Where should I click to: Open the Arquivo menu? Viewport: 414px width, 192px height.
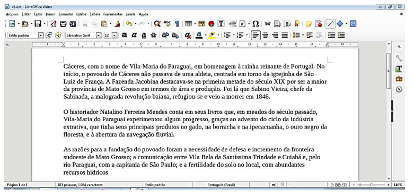click(x=12, y=14)
